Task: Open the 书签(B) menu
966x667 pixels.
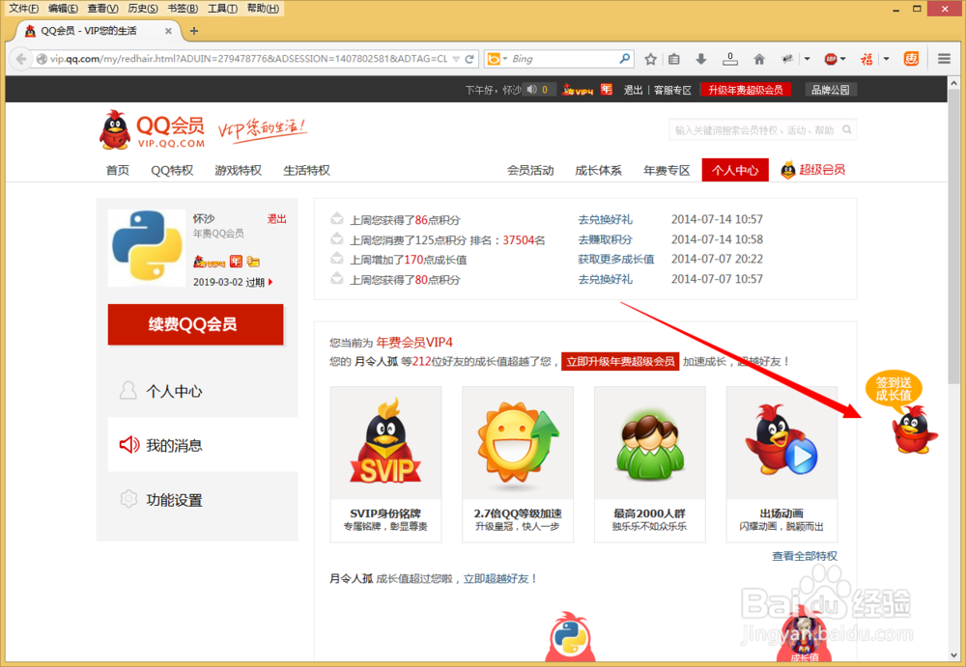Action: 183,8
